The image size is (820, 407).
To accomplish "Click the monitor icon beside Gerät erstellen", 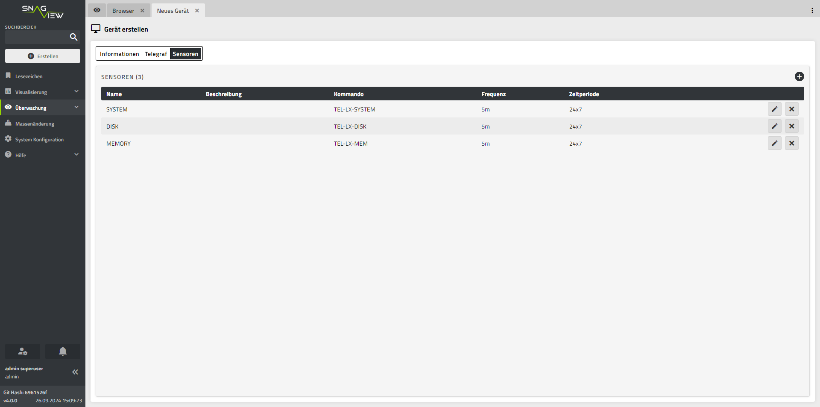I will coord(96,29).
